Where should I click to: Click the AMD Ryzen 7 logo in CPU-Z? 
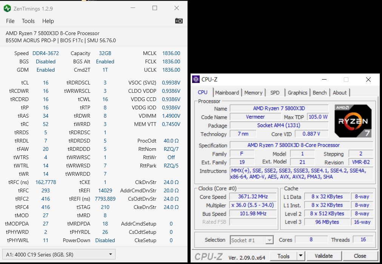click(353, 121)
